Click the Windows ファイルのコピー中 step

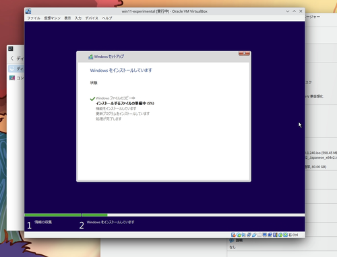(115, 98)
